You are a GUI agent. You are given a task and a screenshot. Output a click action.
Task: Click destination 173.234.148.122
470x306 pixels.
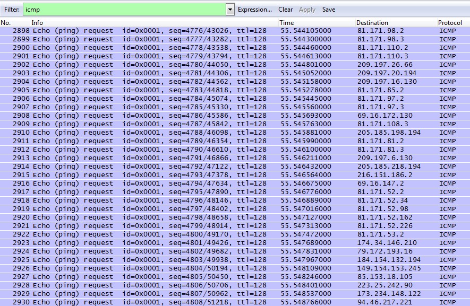389,294
